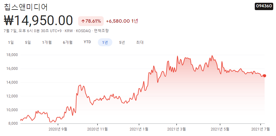Click the 2020년 11월 axis label
This screenshot has height=136, width=276.
click(97, 129)
